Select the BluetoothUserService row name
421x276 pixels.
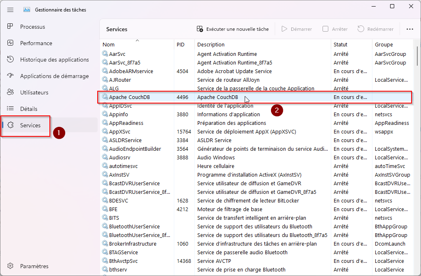134,226
